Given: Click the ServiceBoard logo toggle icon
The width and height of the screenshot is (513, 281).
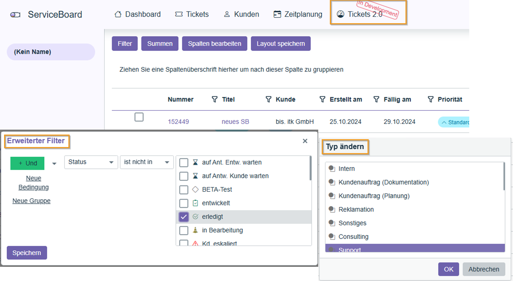Looking at the screenshot, I should 15,15.
